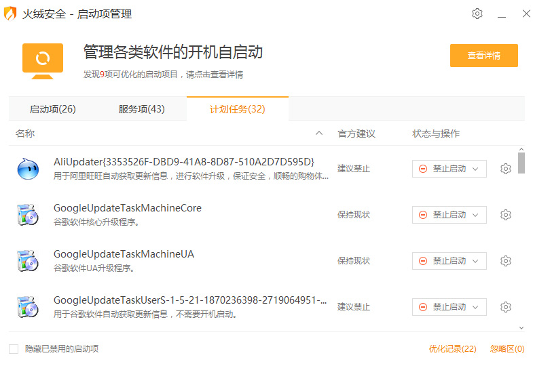Click heading 管理各类软件的开机自启动
This screenshot has width=533, height=366.
pyautogui.click(x=173, y=52)
